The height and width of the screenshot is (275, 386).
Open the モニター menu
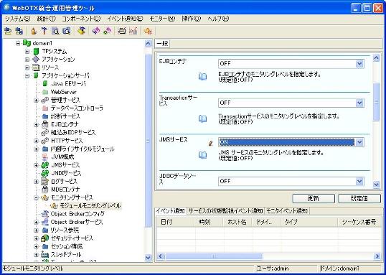162,19
